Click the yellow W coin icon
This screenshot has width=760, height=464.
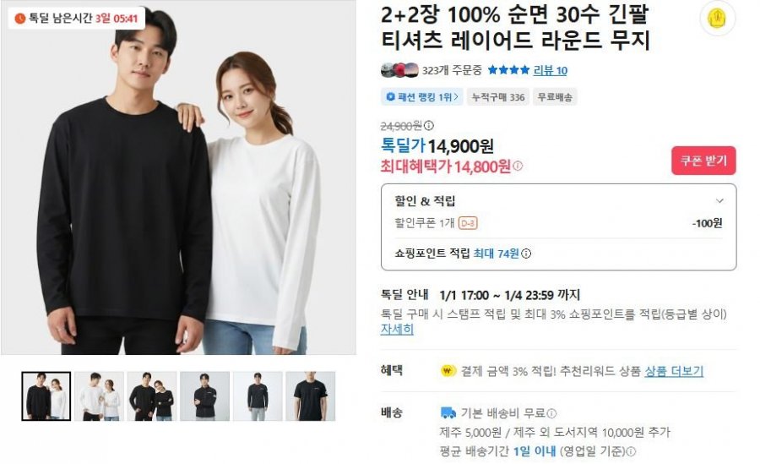(x=448, y=371)
